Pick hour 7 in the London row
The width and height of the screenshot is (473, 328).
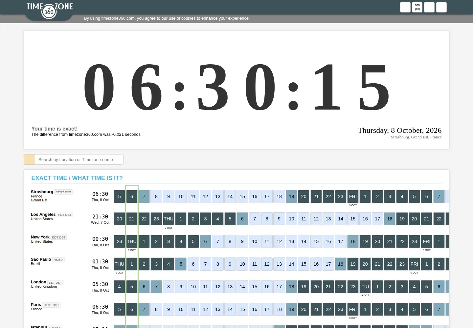point(156,287)
